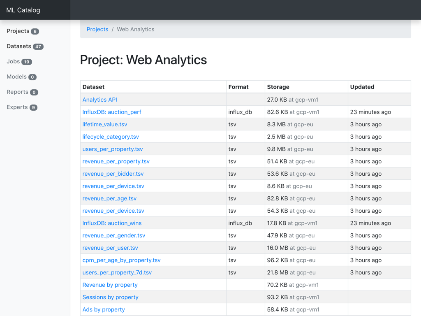Click '23 minutes ago' in the auction_perf row

(370, 112)
